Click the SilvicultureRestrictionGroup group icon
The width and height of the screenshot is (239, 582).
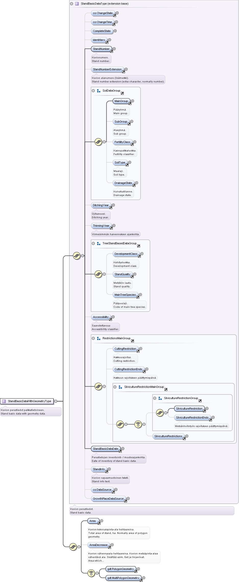point(160,398)
